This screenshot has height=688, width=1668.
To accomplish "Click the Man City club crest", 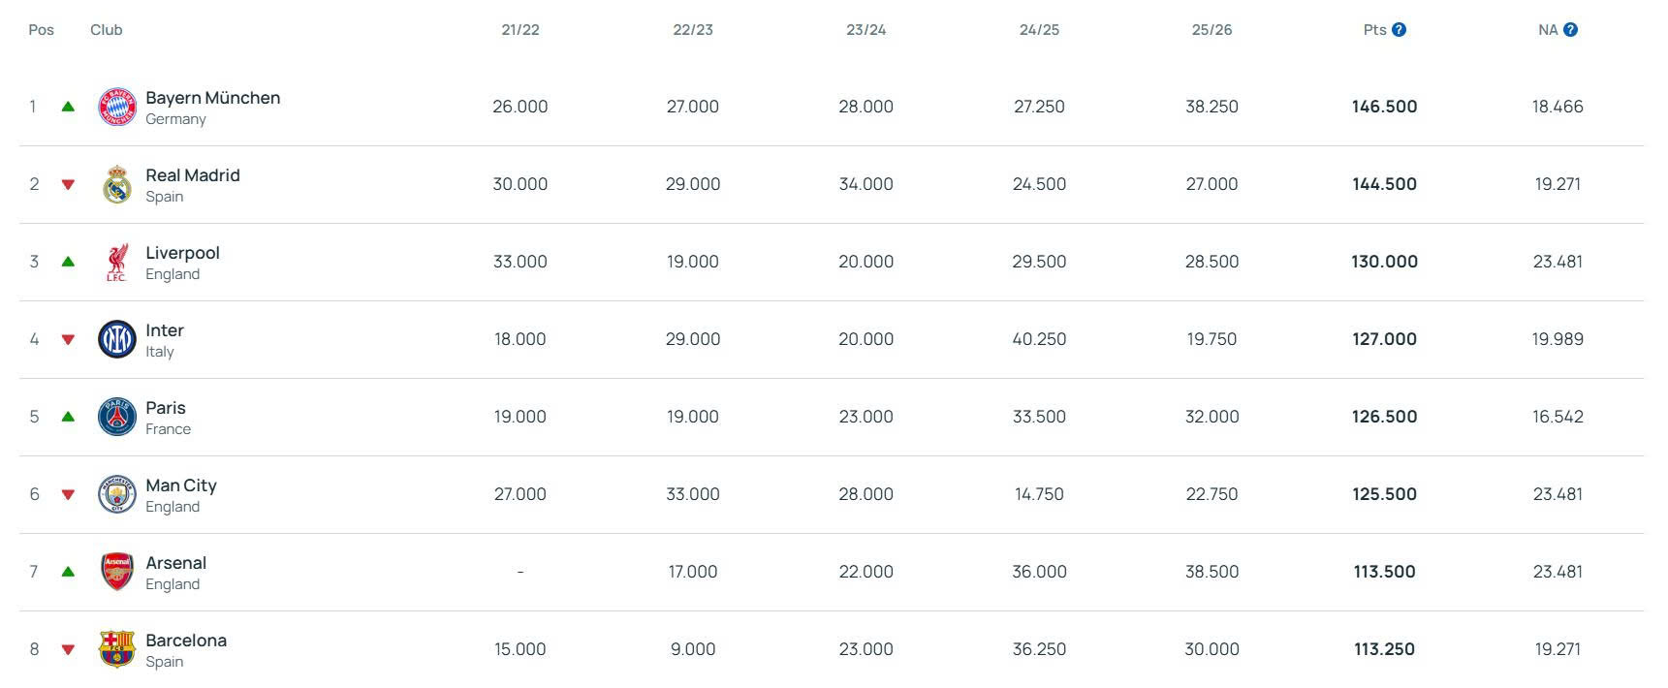I will pyautogui.click(x=117, y=494).
